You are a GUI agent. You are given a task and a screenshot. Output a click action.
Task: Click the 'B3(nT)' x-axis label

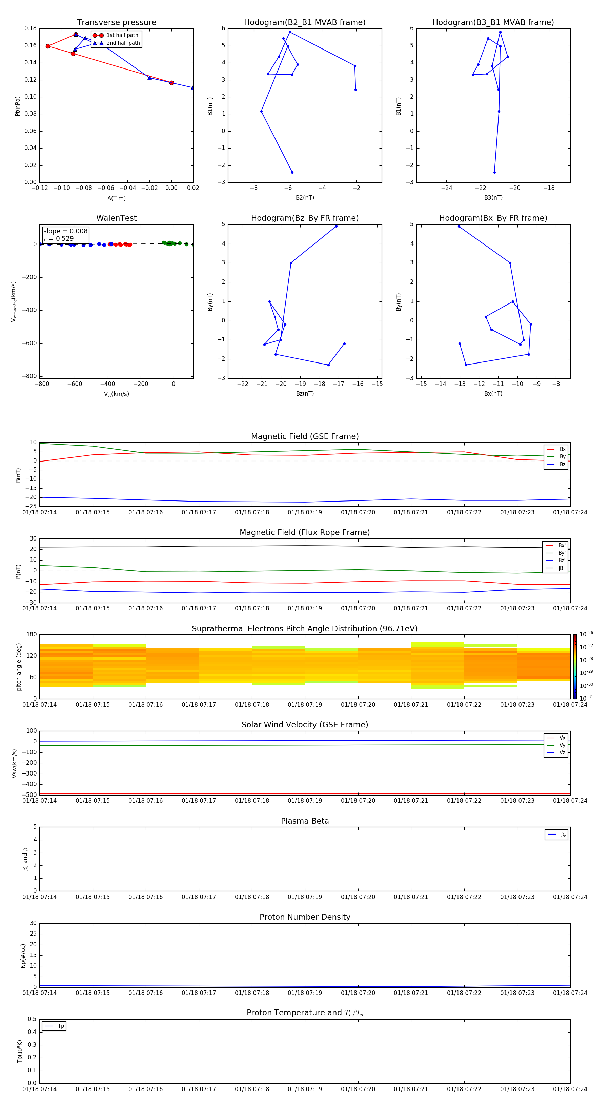(493, 198)
